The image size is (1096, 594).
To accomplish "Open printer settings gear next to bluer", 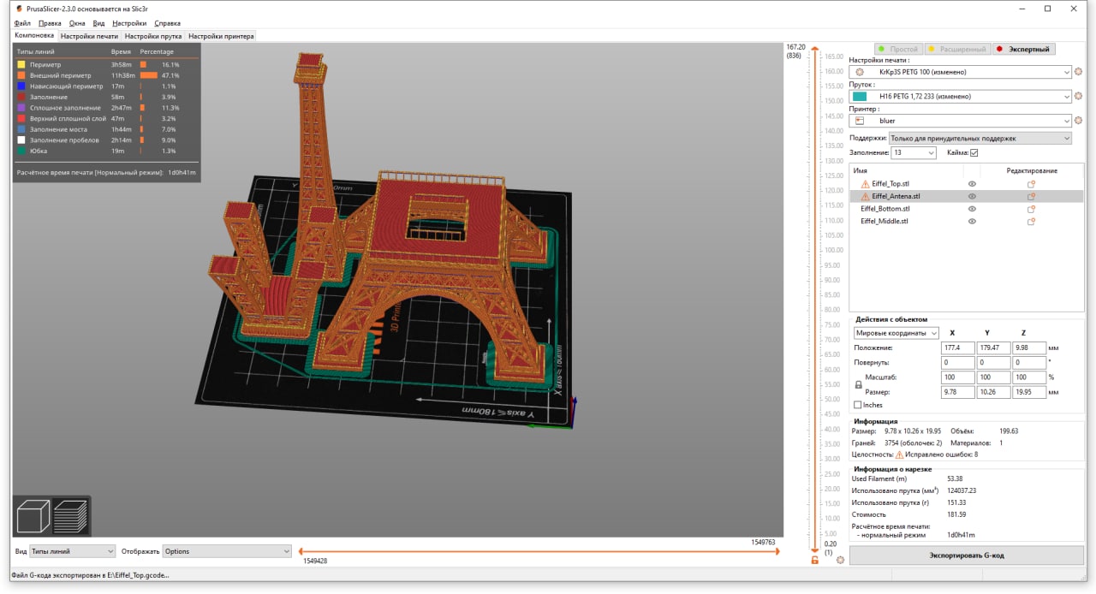I will tap(1078, 121).
